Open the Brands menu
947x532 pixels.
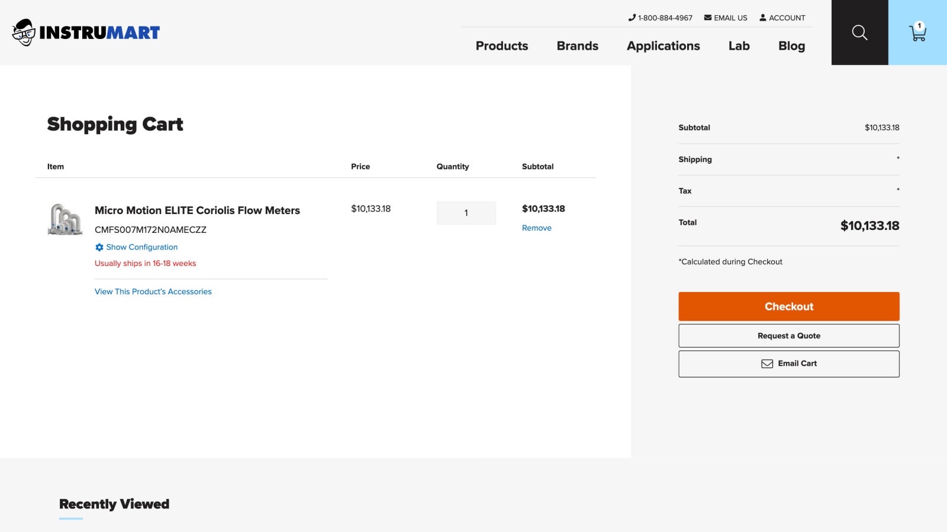[x=578, y=46]
